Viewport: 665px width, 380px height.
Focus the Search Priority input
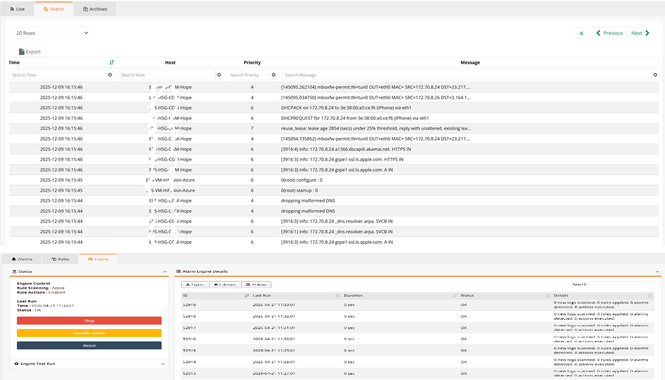[249, 75]
